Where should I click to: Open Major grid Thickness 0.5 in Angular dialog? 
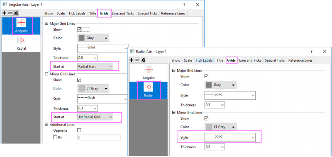[x=88, y=58]
